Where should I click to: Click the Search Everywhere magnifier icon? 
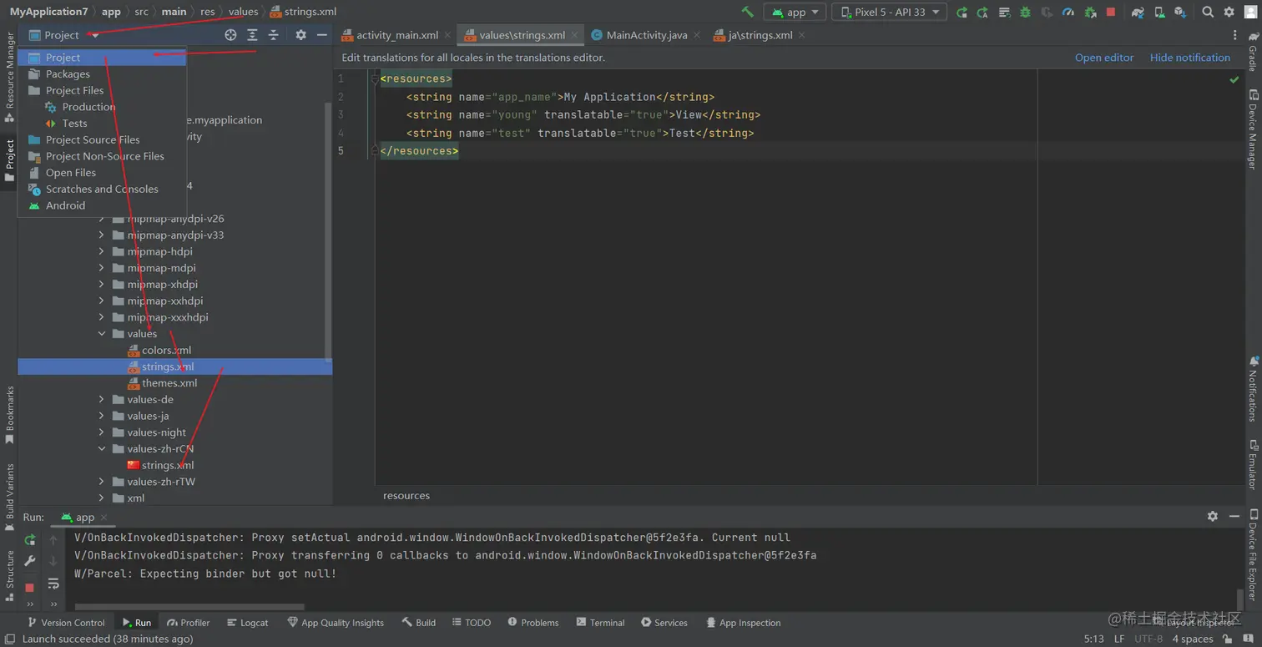(1208, 12)
